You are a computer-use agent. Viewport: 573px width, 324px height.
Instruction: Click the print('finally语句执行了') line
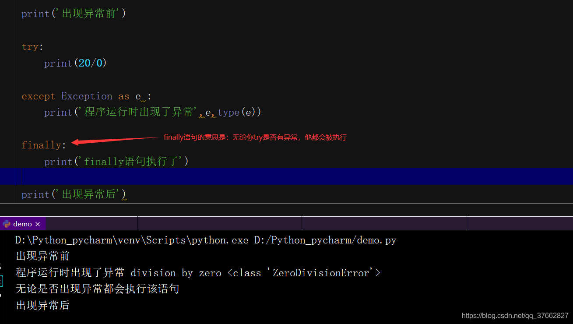pyautogui.click(x=116, y=162)
